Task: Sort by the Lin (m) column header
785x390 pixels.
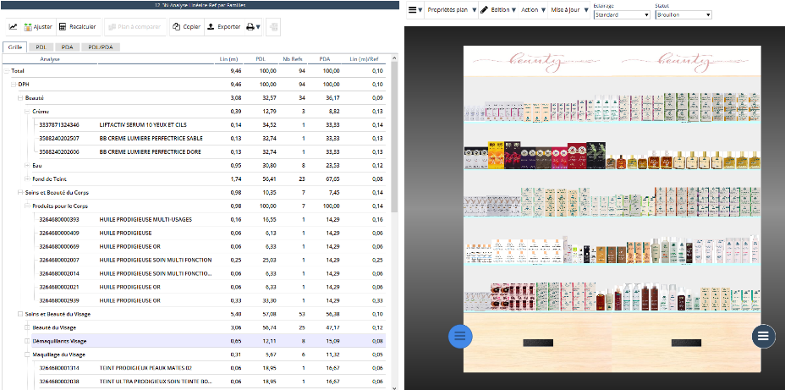Action: coord(229,59)
